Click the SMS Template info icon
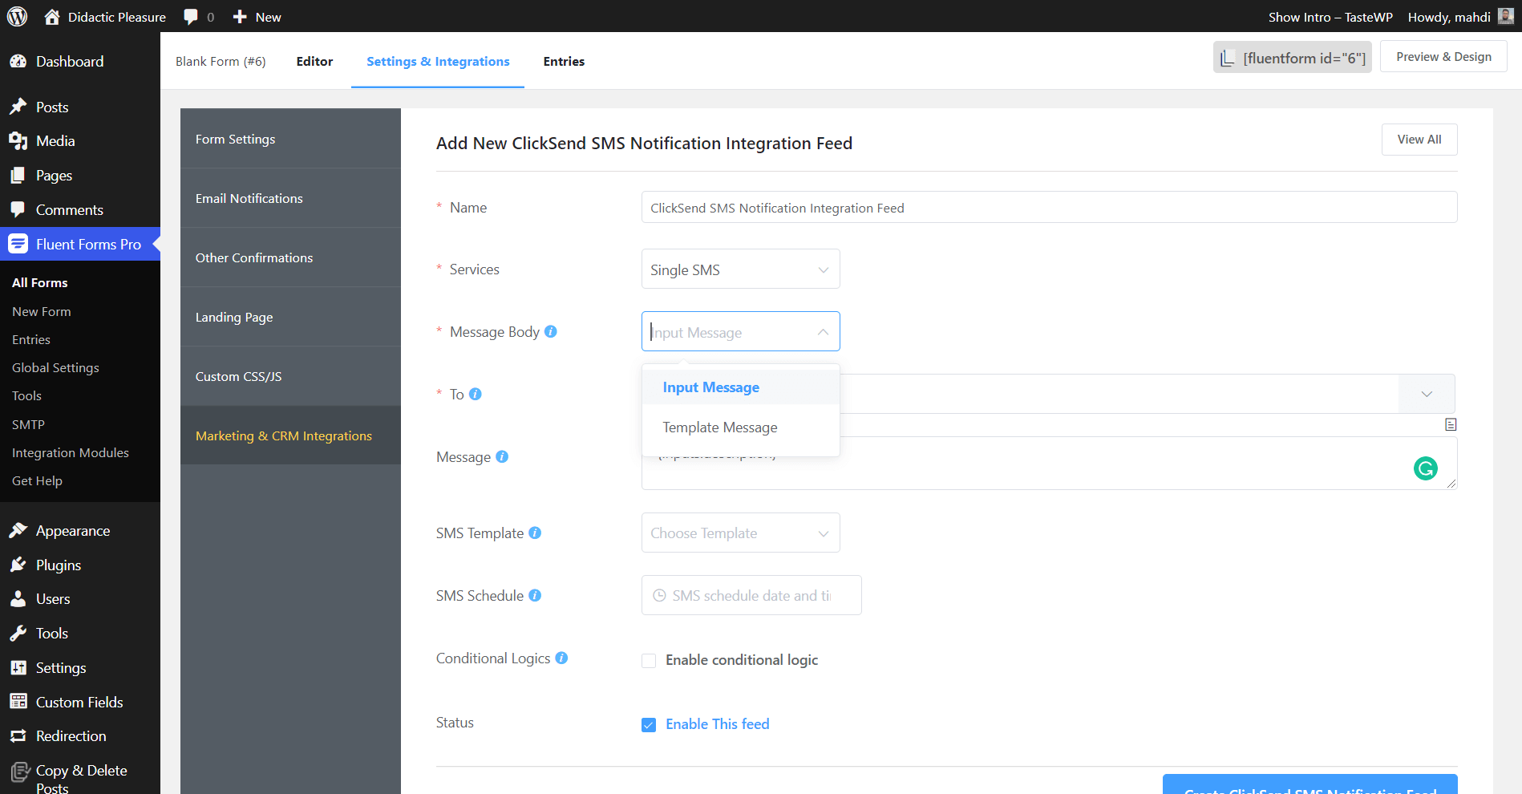 [x=535, y=533]
